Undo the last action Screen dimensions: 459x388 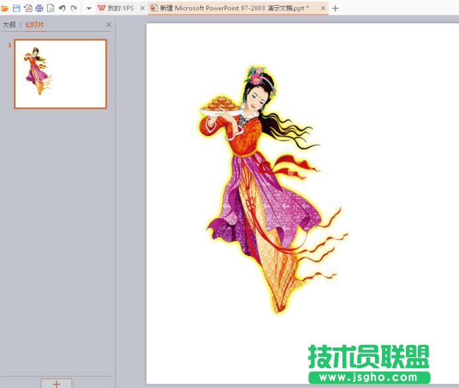(62, 8)
